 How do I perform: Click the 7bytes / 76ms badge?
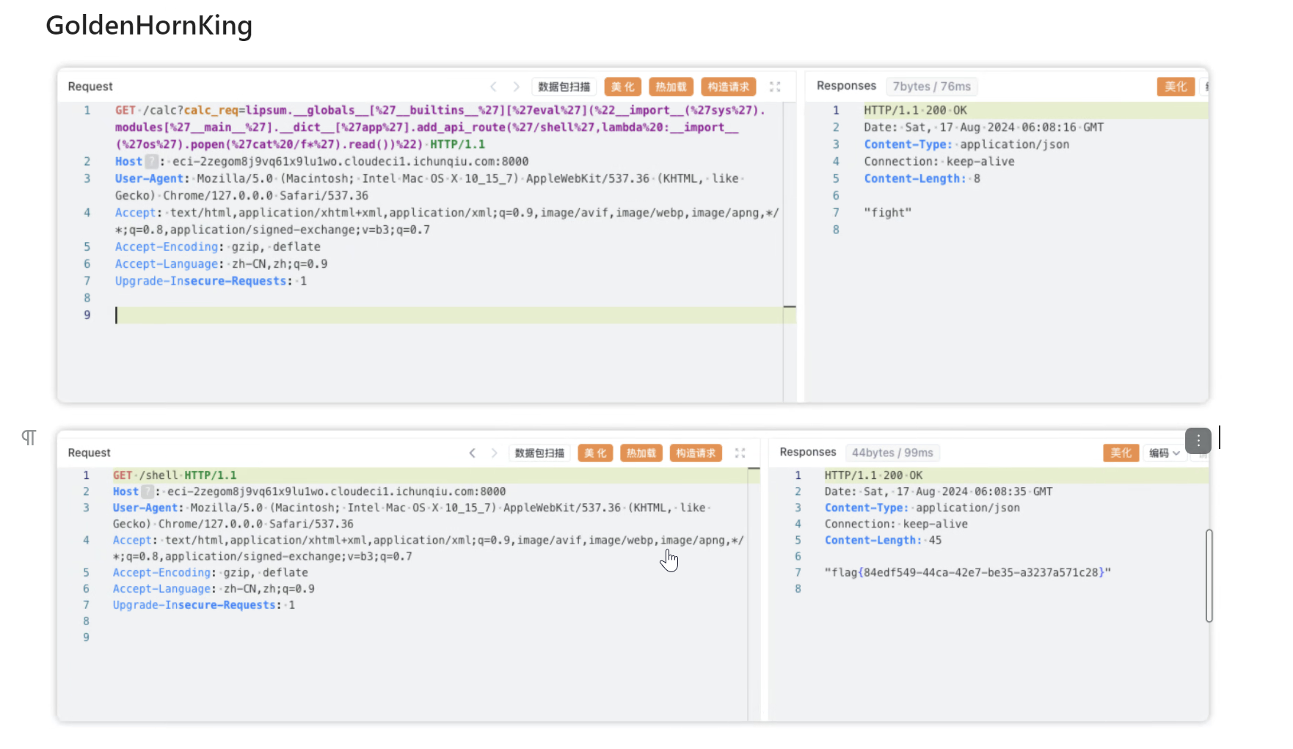[x=931, y=87]
